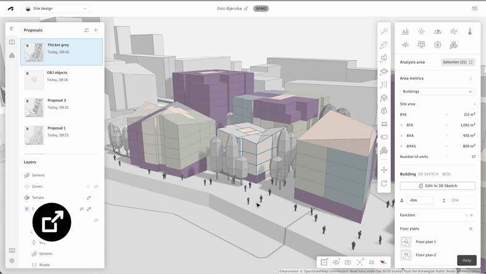
Task: Select the Floor plan 1 entry
Action: tap(426, 242)
